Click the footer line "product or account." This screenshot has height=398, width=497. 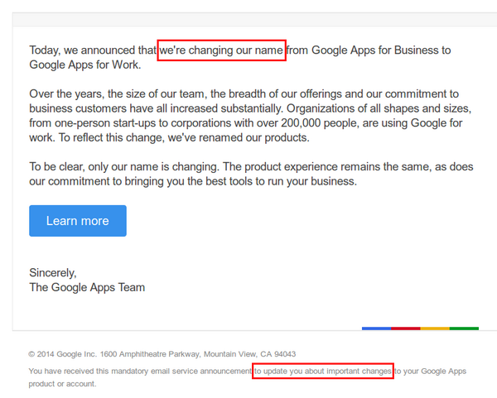point(62,384)
